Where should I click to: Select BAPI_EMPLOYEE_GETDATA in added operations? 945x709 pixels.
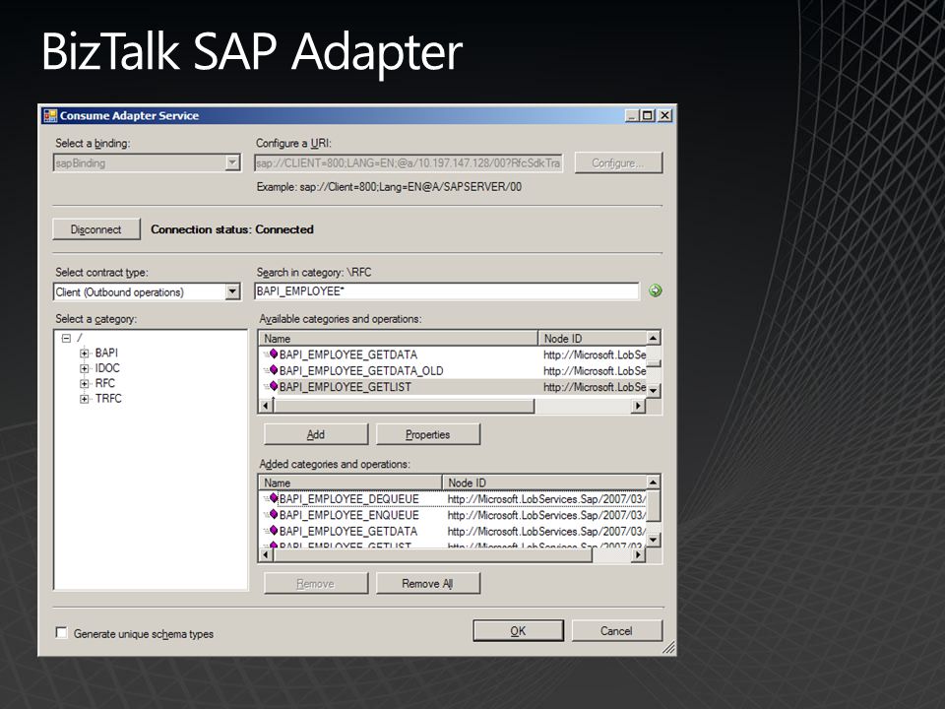click(x=347, y=531)
